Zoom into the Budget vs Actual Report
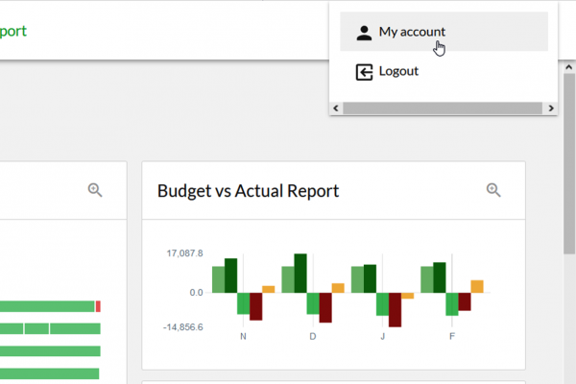The image size is (576, 384). [x=493, y=190]
